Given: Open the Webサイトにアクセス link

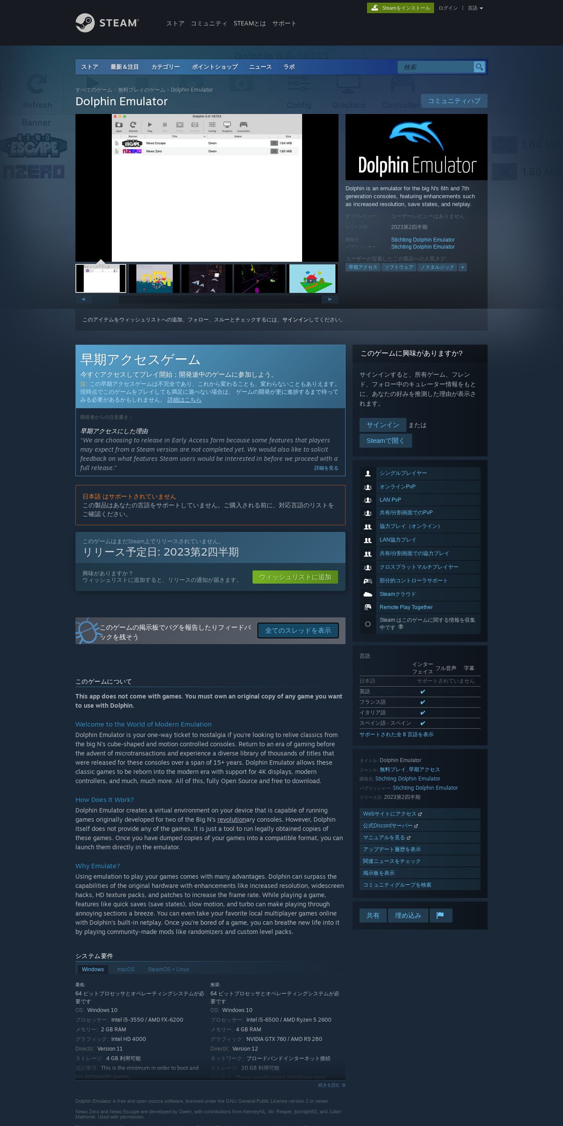Looking at the screenshot, I should click(x=420, y=814).
